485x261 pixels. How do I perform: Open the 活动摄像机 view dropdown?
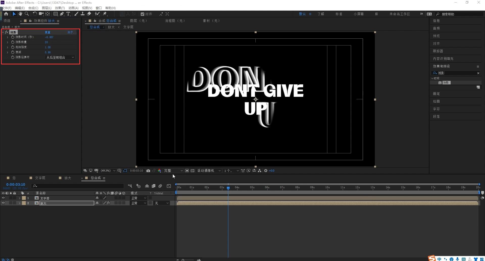[209, 171]
